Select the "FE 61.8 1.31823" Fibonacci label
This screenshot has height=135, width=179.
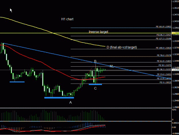tap(164, 61)
